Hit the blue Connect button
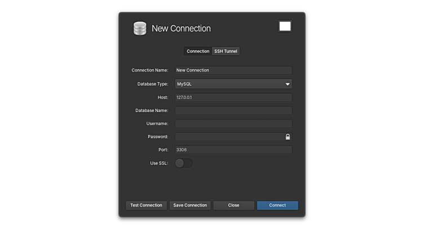424x238 pixels. click(277, 205)
